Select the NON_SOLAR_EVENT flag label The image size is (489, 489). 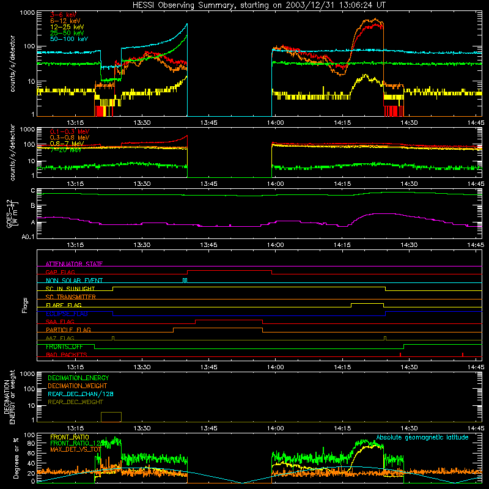pyautogui.click(x=74, y=281)
